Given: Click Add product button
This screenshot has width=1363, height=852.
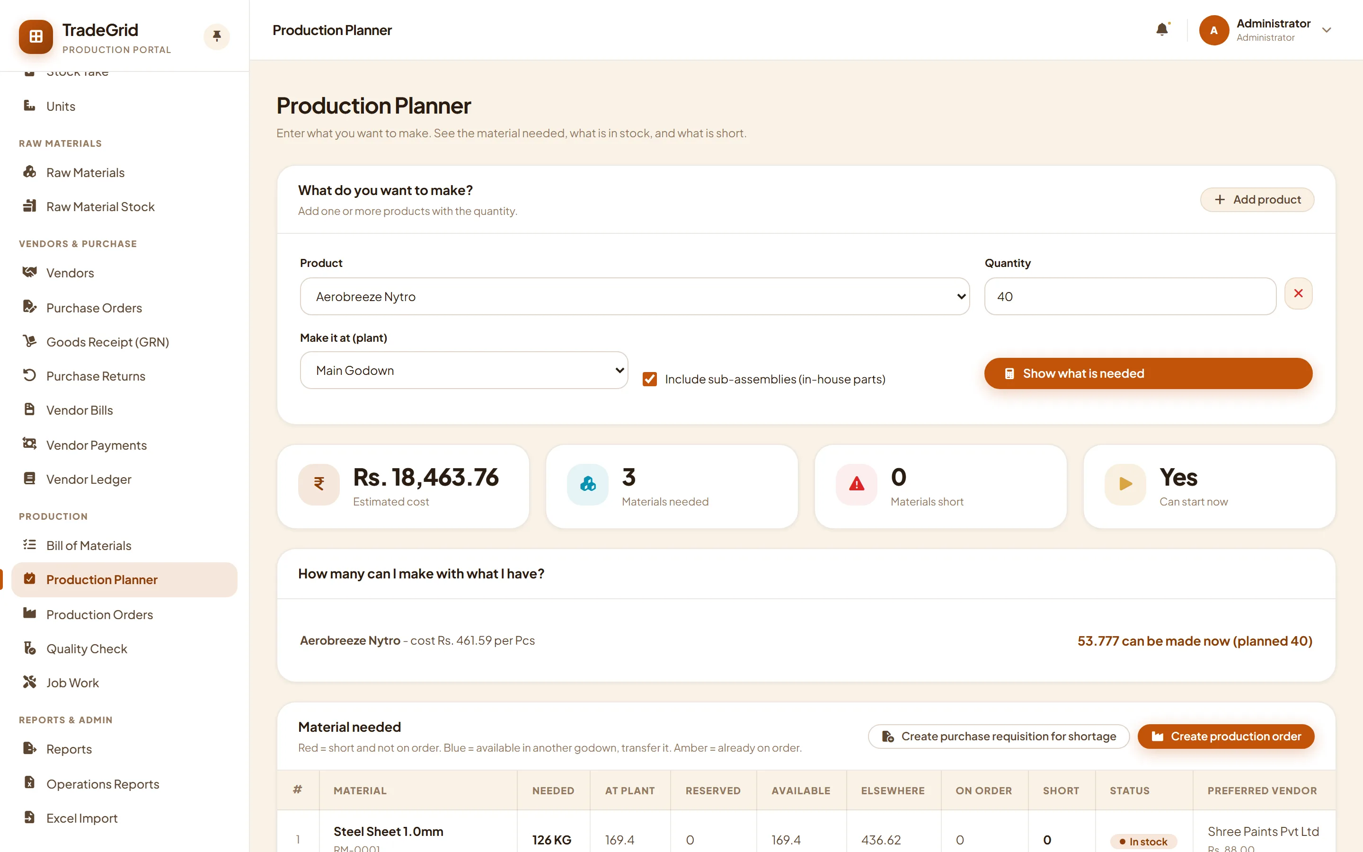Looking at the screenshot, I should tap(1257, 199).
